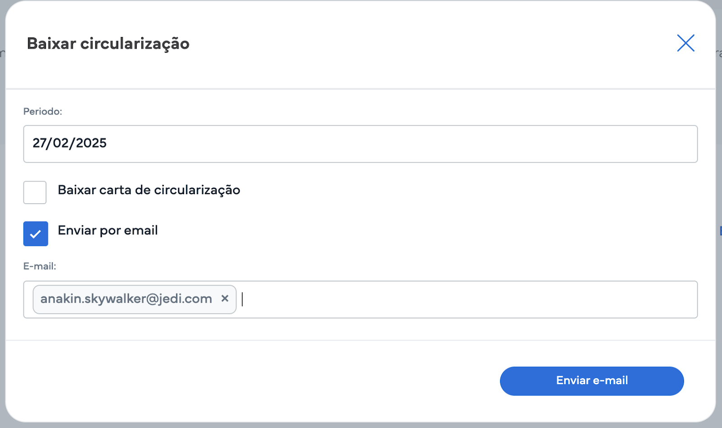Close the Baixar circularização dialog
Viewport: 722px width, 428px height.
(685, 43)
